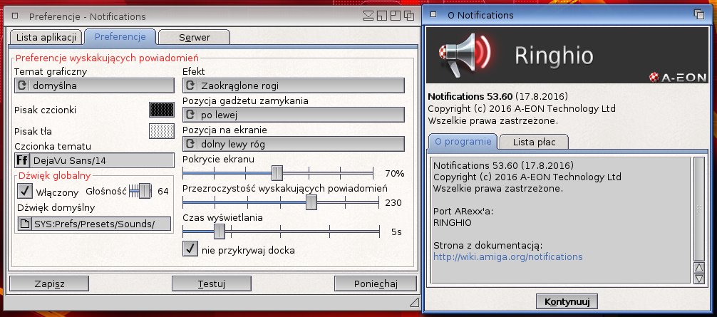
Task: Click the 70% Pokrycie ekranu value
Action: click(395, 174)
